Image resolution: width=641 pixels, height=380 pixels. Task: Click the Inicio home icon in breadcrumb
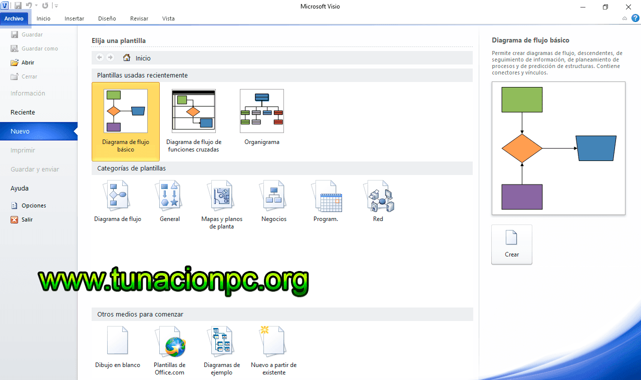click(127, 57)
